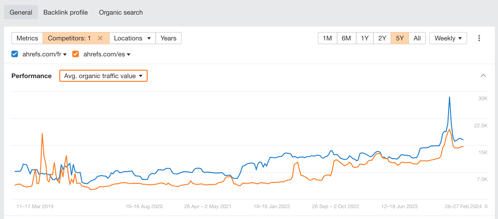This screenshot has width=498, height=219.
Task: Open the ahrefs.com/es dropdown arrow
Action: click(x=128, y=54)
